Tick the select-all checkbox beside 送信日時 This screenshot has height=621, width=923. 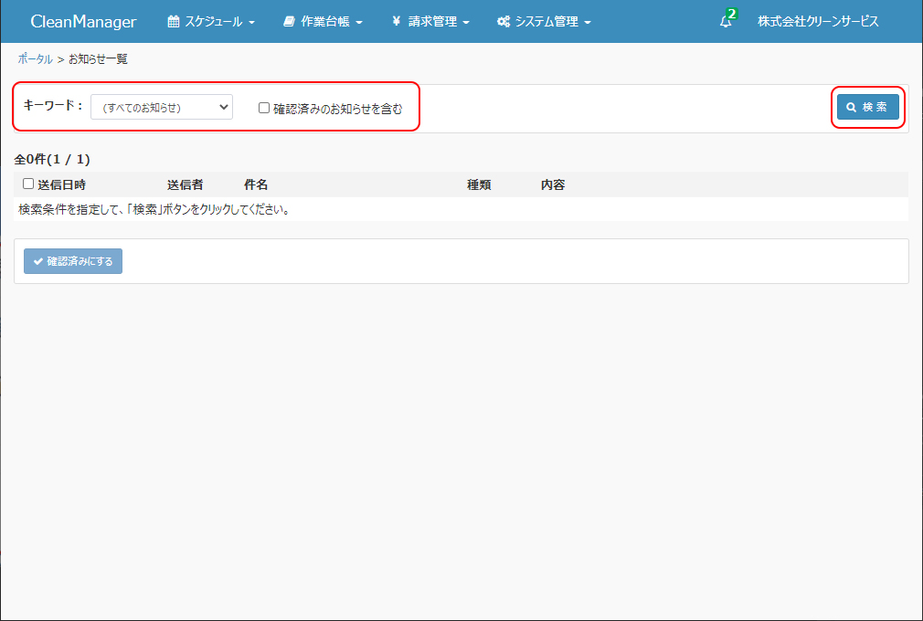point(28,184)
